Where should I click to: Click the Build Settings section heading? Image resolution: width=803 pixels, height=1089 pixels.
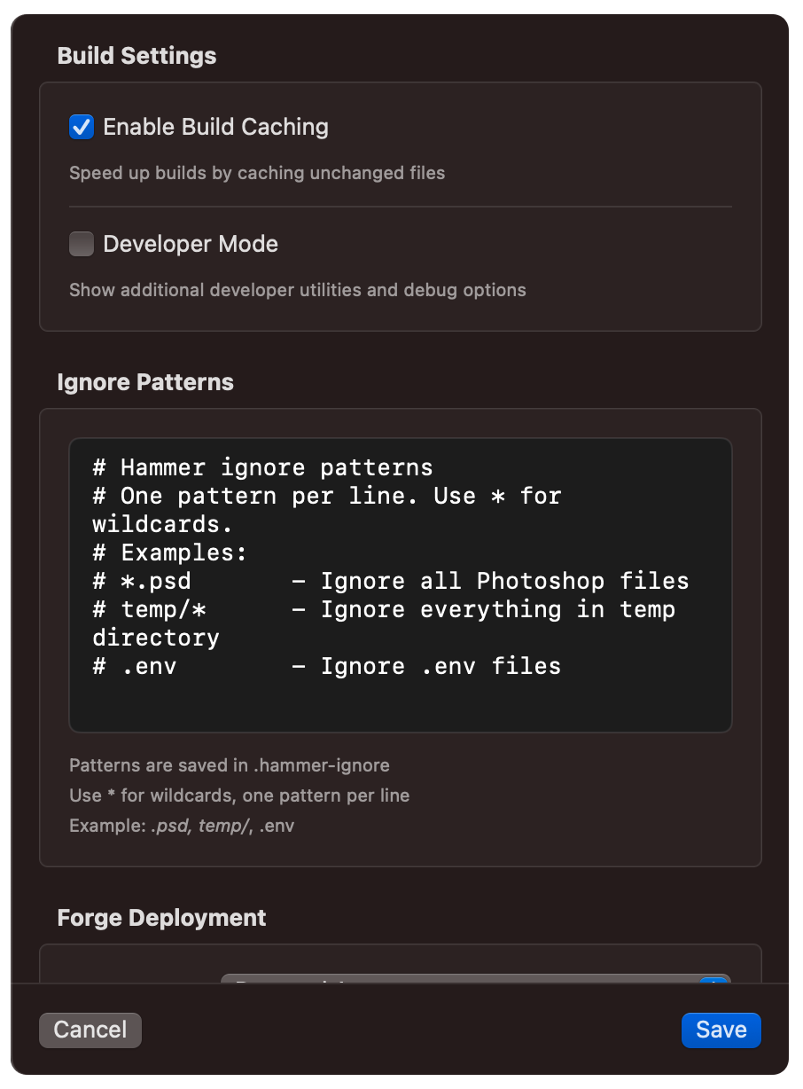(136, 55)
